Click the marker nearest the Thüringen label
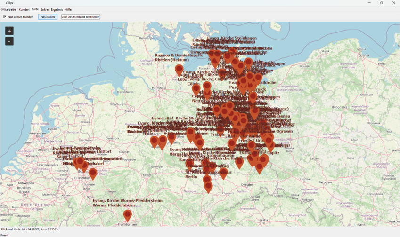Screen dimensions: 400x237 [208, 187]
